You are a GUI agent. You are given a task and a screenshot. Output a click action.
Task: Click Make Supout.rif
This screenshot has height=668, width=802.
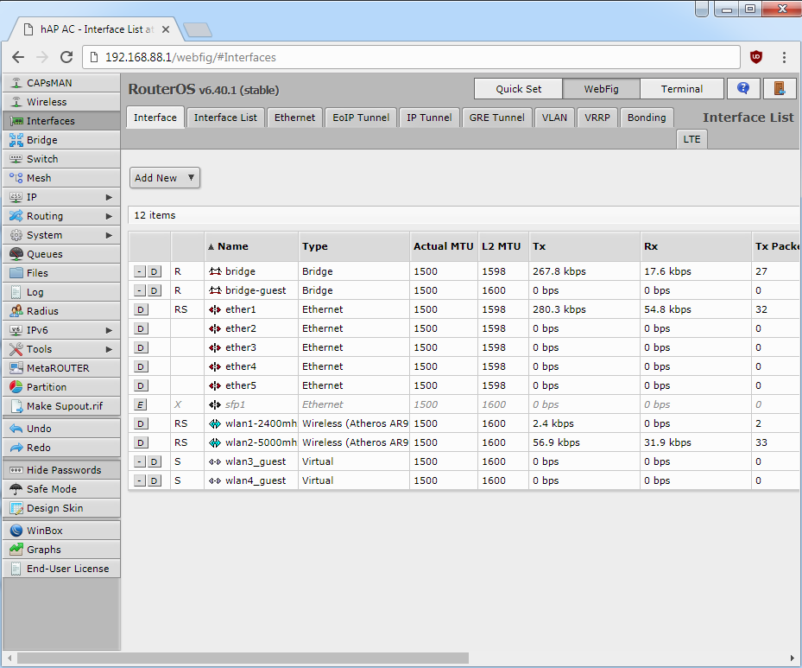click(61, 406)
